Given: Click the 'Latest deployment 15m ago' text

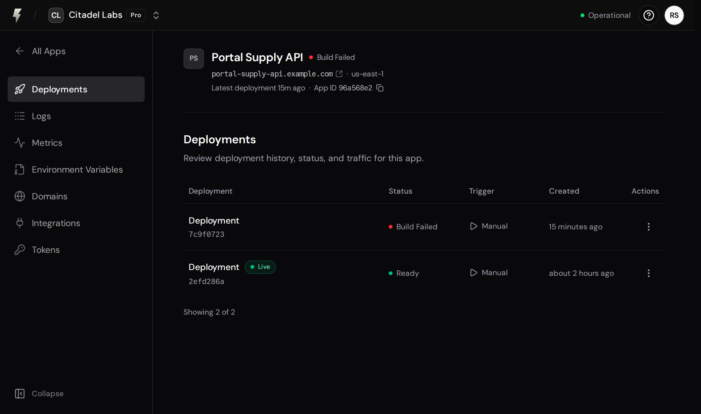Looking at the screenshot, I should coord(258,88).
